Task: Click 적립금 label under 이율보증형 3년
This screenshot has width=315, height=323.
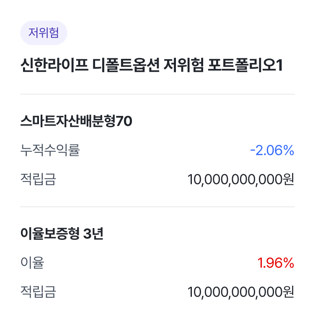Action: point(38,292)
